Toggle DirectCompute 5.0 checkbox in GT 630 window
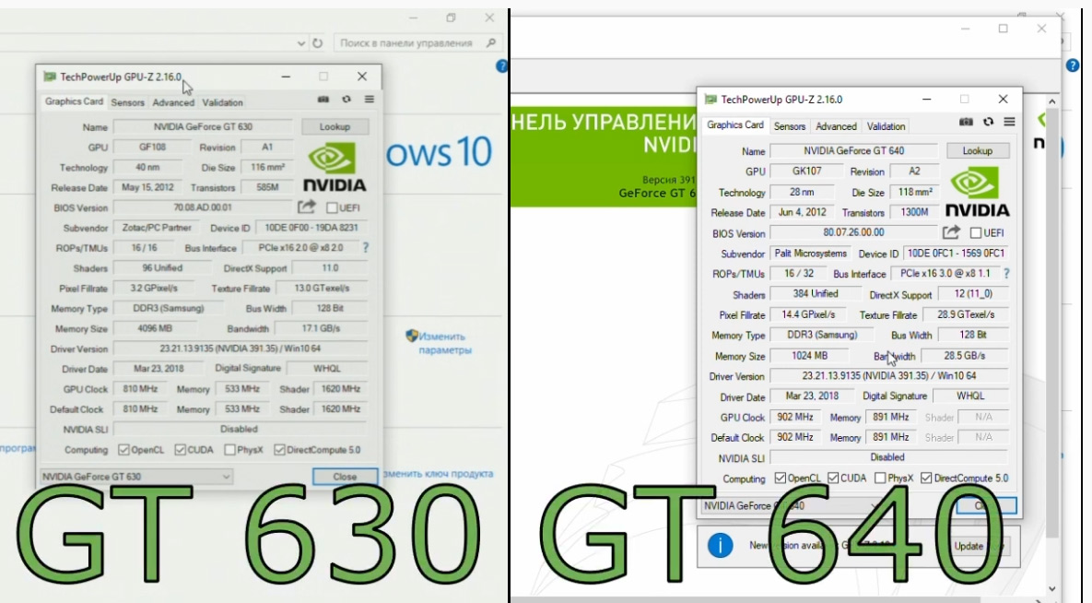 point(279,450)
